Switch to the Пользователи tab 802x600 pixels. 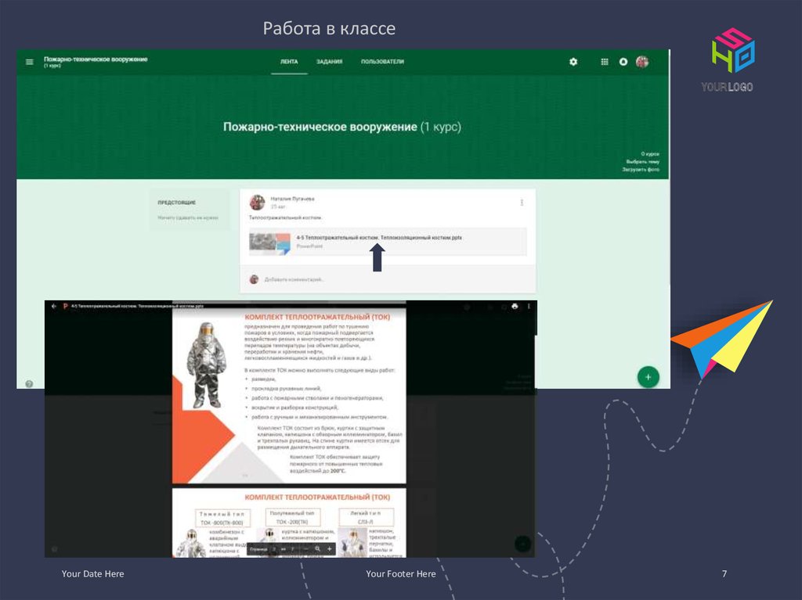pos(382,62)
